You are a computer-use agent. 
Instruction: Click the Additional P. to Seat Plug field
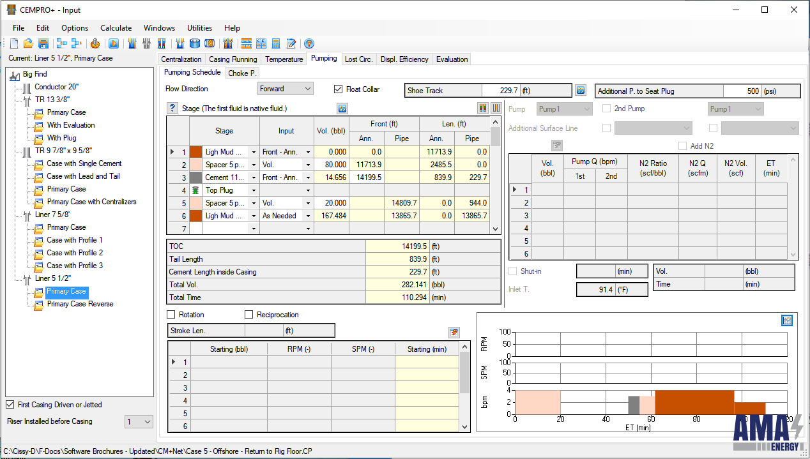(742, 91)
